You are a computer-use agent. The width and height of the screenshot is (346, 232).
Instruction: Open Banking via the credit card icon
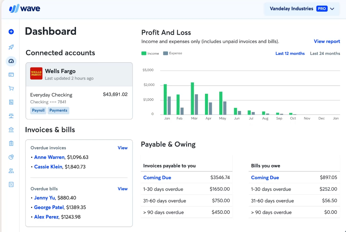(x=11, y=74)
